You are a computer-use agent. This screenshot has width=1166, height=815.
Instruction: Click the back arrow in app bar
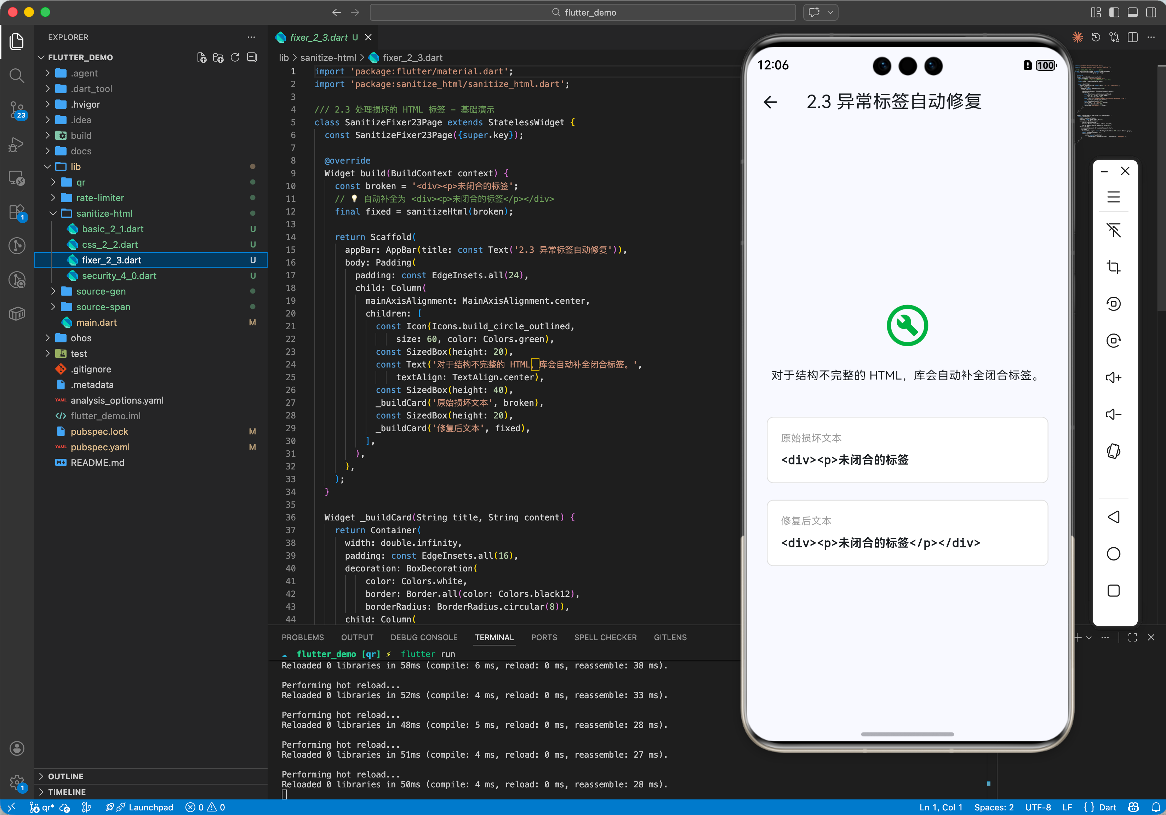(x=770, y=102)
